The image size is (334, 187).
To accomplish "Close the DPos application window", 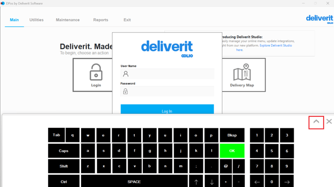I will click(x=328, y=3).
